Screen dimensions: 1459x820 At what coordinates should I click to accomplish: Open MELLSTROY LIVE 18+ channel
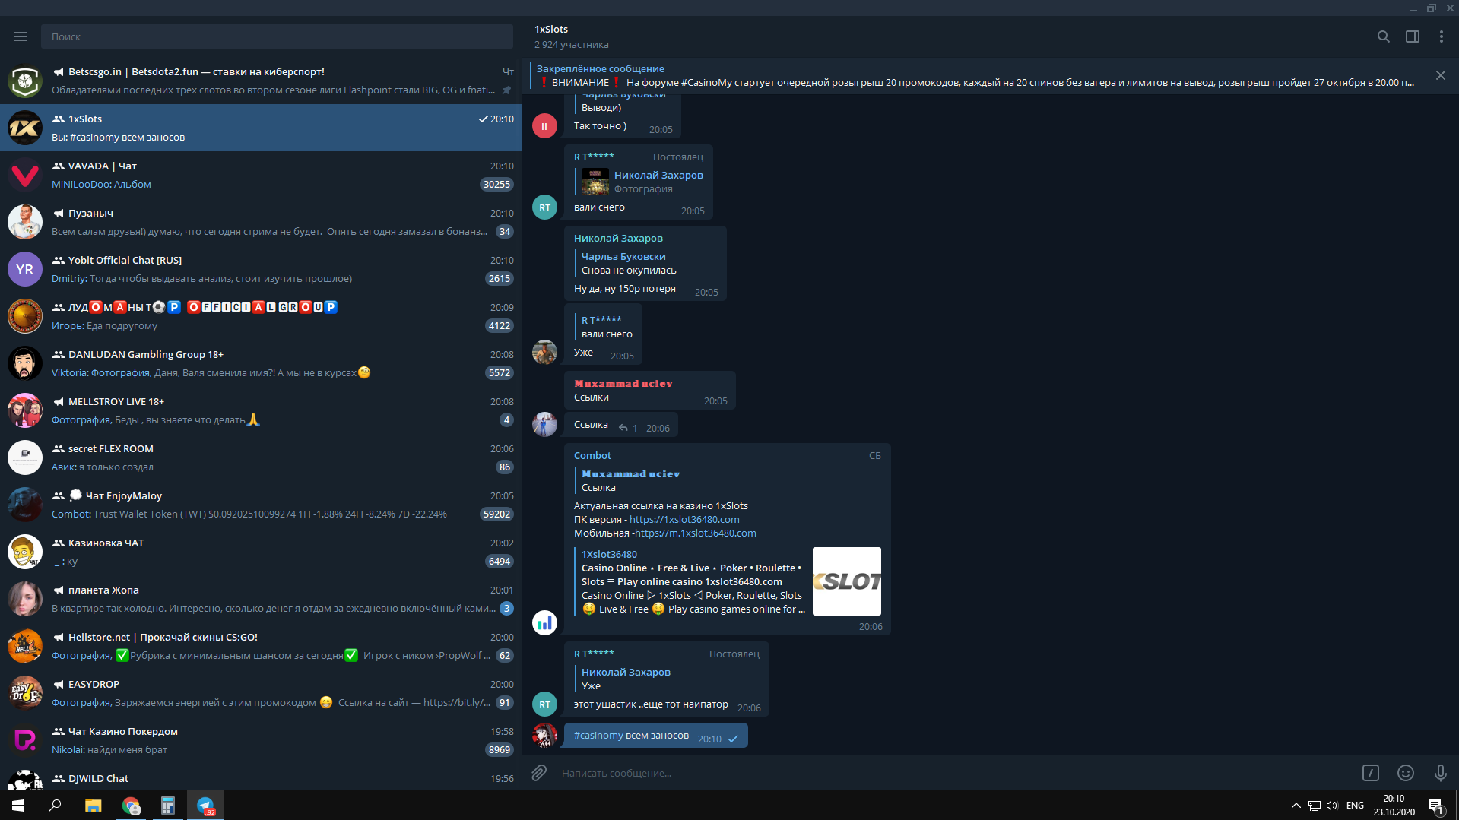261,410
